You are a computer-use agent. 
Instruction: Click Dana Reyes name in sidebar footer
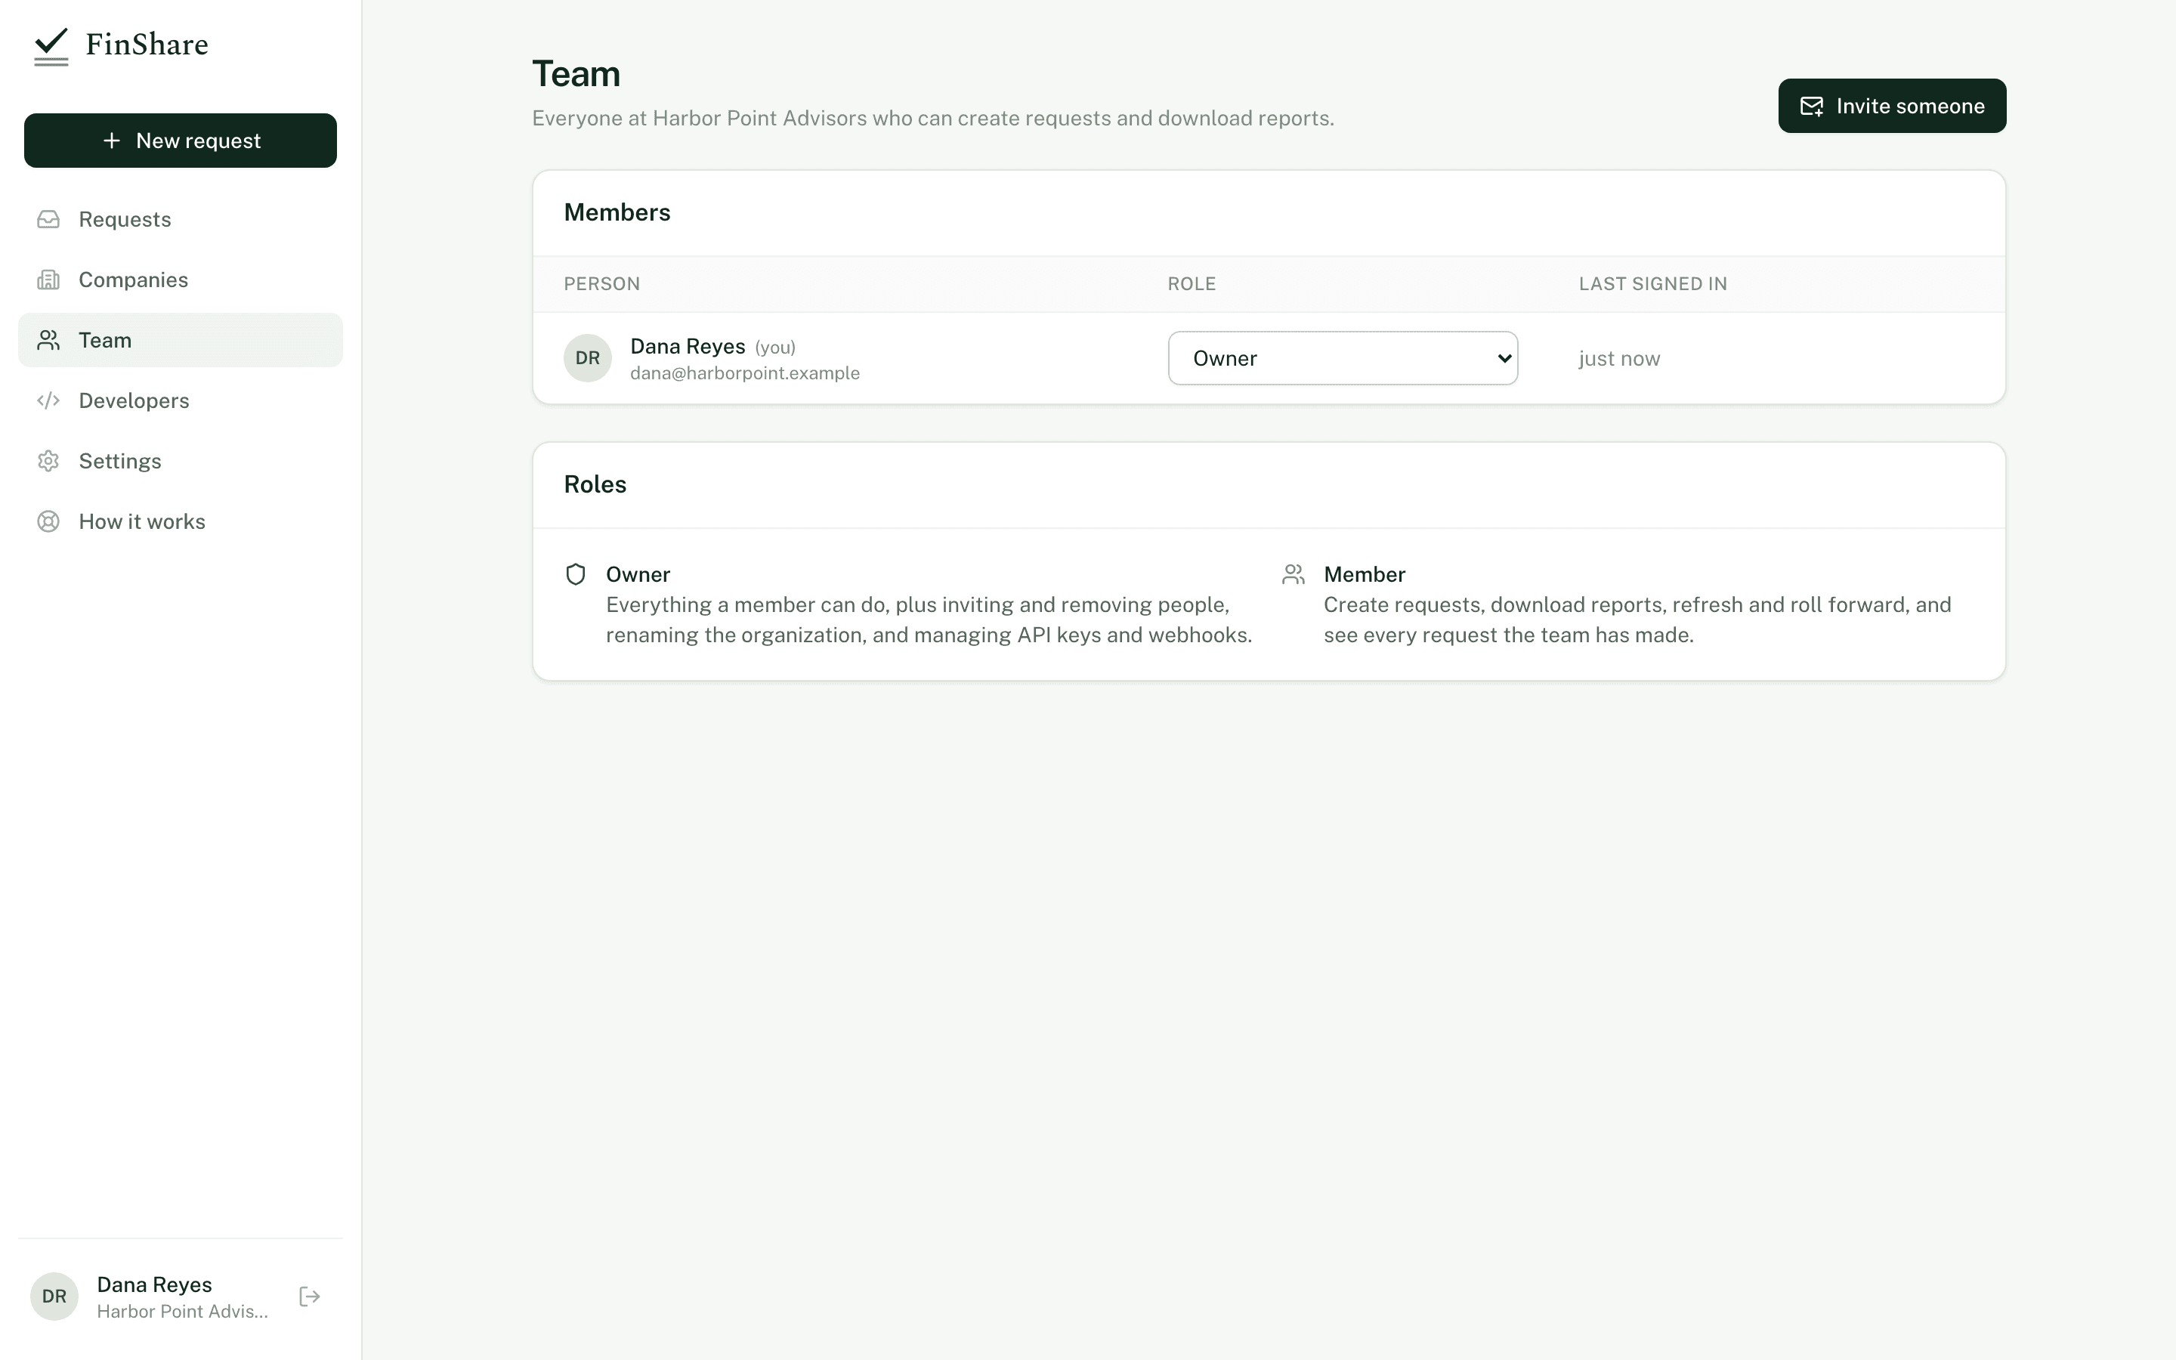coord(155,1284)
